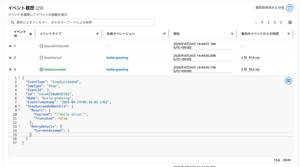
Task: Open the 永続オペレーション column sort dropdown
Action: (164, 34)
